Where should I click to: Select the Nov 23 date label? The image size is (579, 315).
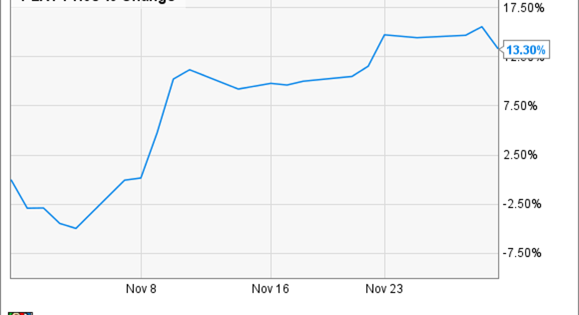[x=384, y=289]
